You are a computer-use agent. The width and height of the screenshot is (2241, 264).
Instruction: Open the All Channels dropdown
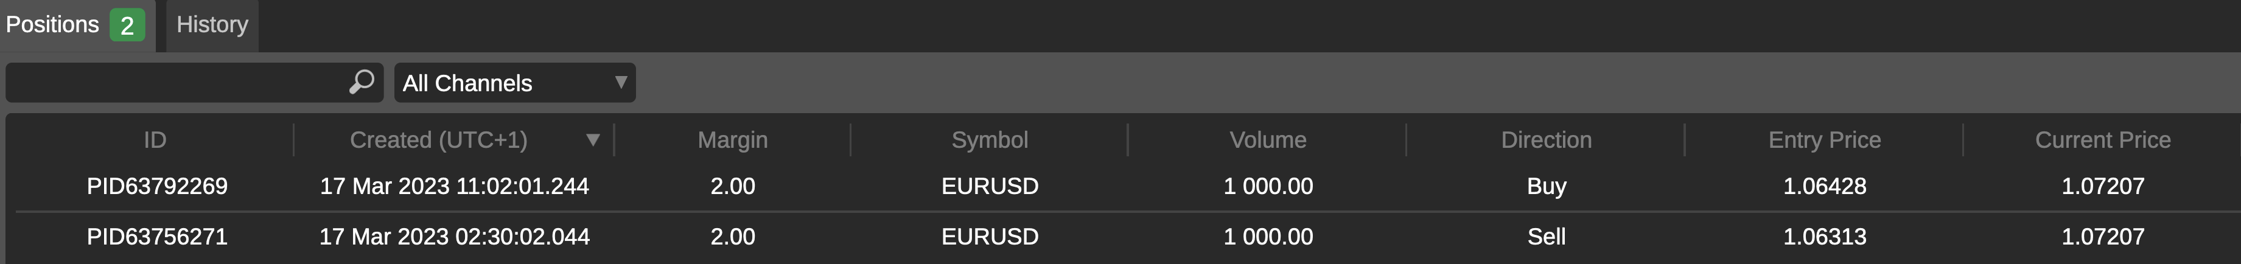click(x=515, y=83)
